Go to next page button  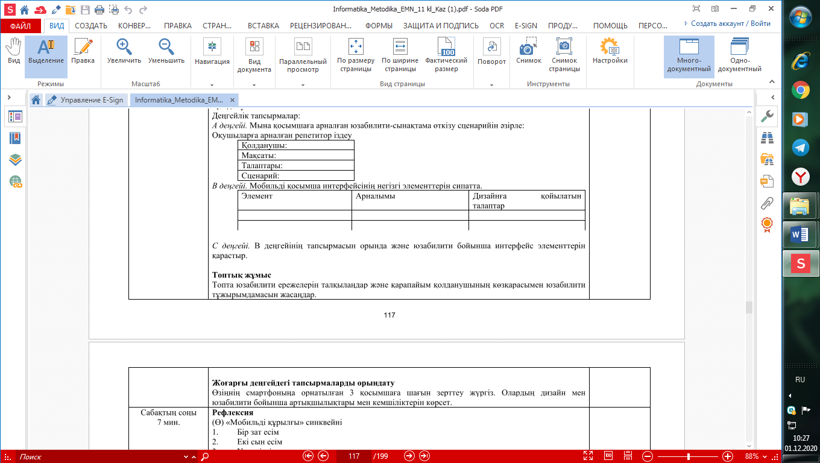pos(410,456)
